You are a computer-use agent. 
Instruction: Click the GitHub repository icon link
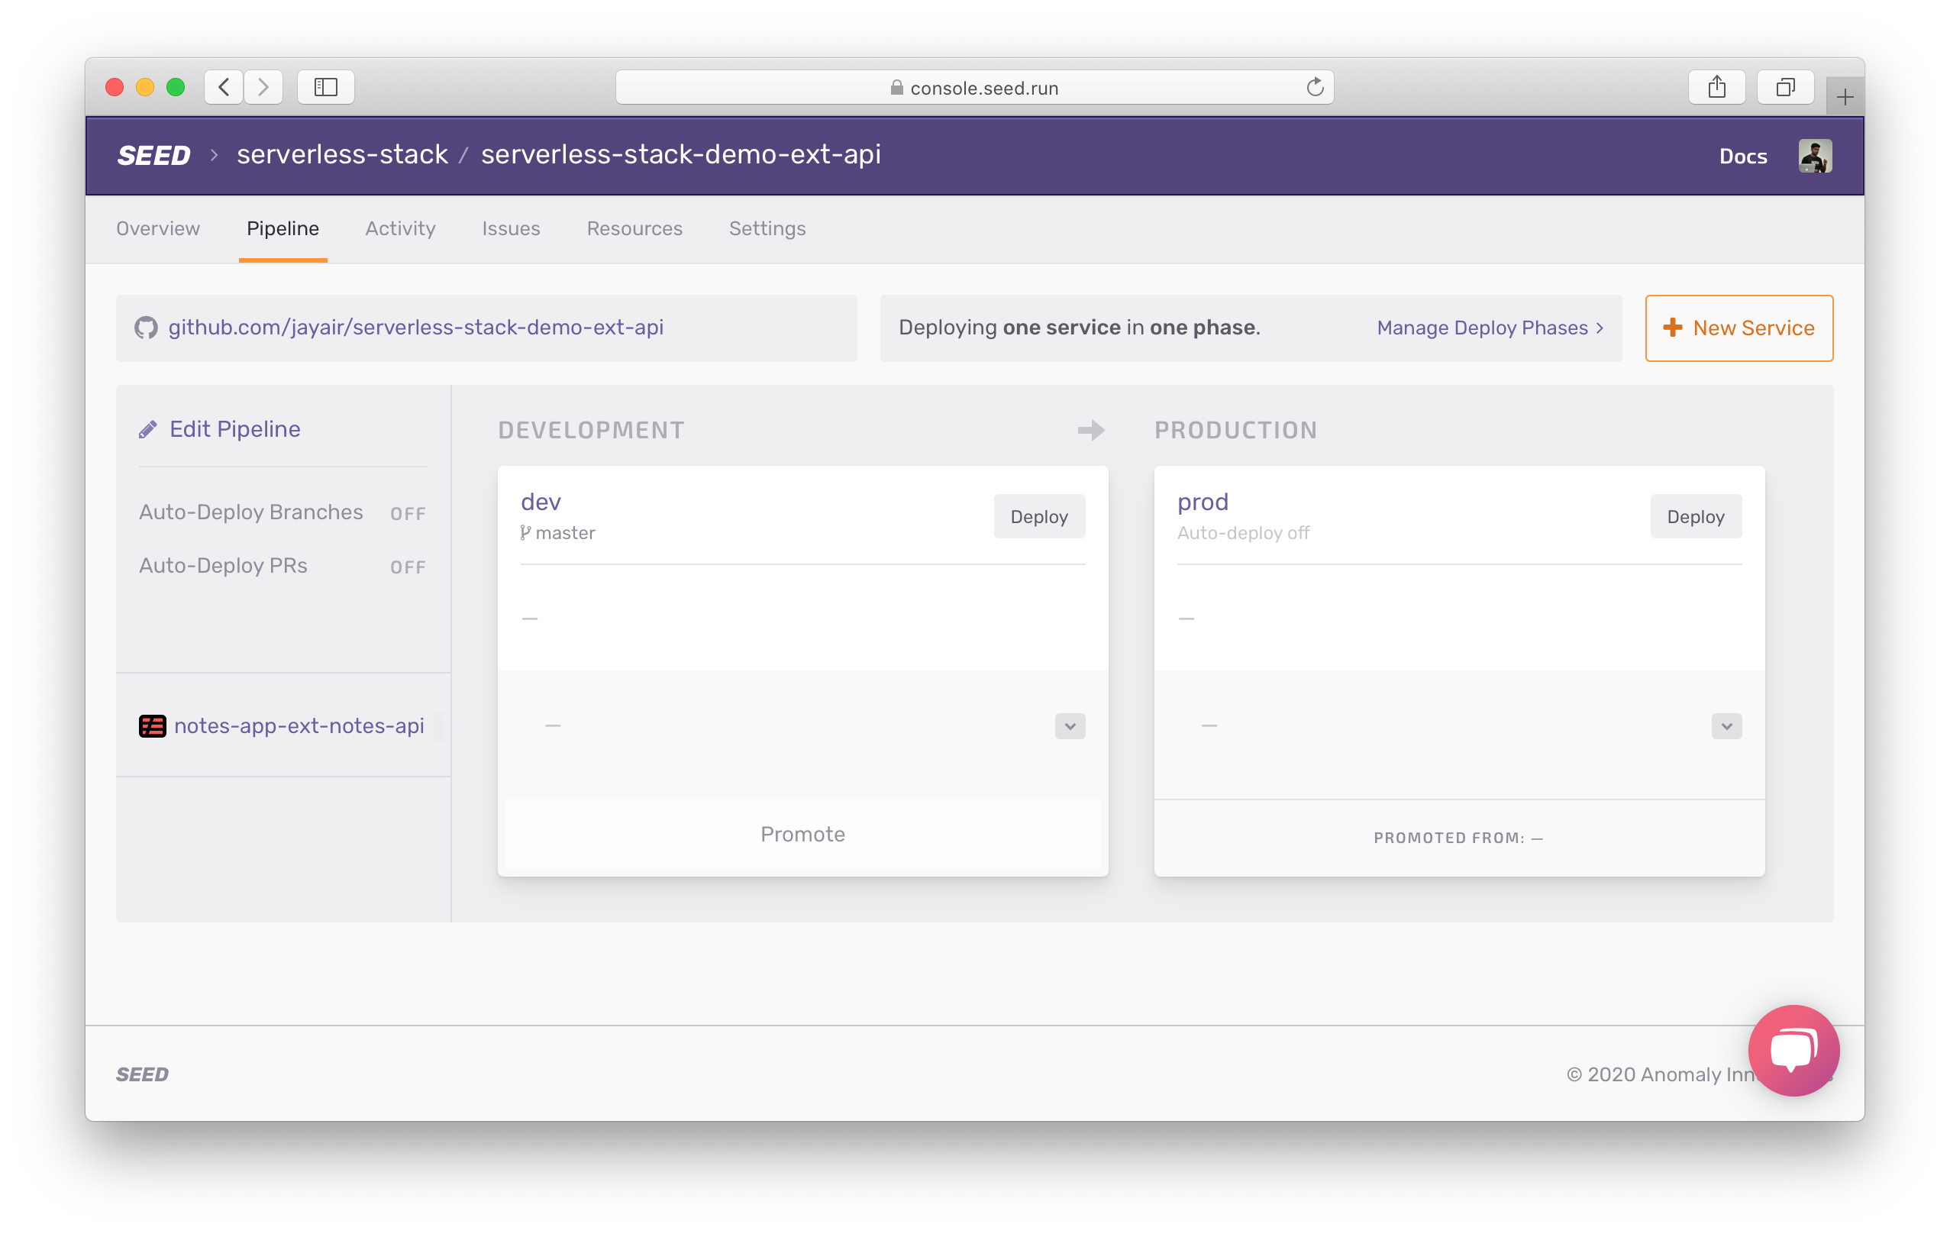click(x=148, y=327)
